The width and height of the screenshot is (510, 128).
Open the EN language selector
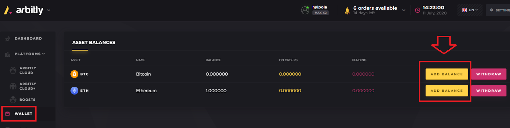470,10
